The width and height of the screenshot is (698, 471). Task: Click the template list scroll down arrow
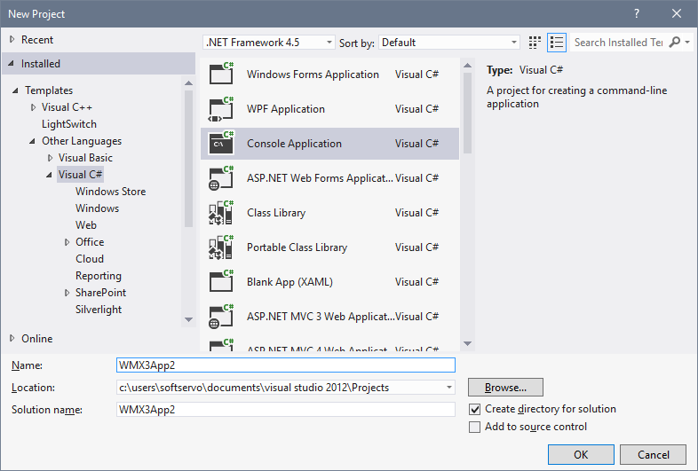[x=467, y=343]
